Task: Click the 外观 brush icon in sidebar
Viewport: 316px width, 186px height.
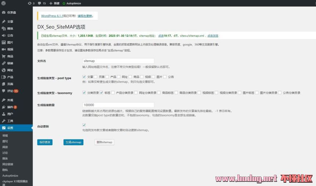Action: tap(4, 100)
